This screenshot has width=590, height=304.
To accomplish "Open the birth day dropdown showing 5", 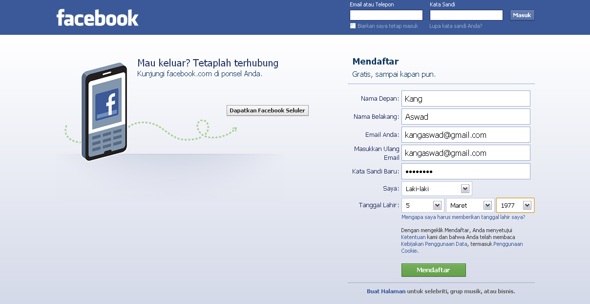I will click(423, 205).
